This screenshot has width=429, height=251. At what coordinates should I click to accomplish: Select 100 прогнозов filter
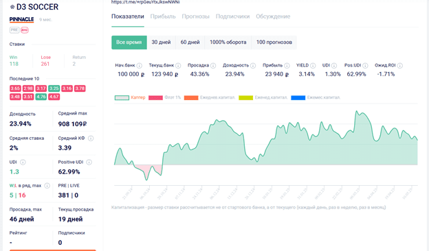click(274, 43)
